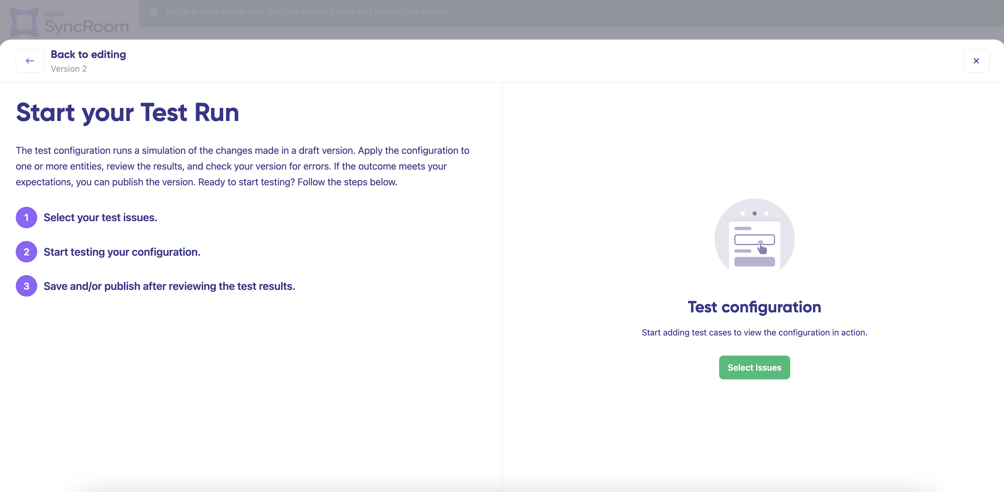Click the Back to editing link
The width and height of the screenshot is (1004, 492).
coord(88,54)
